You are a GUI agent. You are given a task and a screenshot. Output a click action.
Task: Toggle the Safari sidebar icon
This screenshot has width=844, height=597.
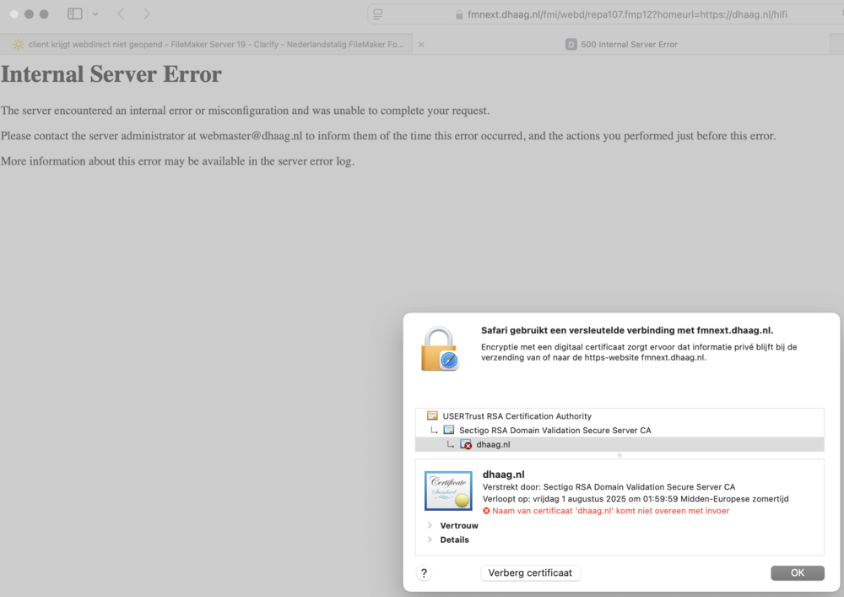pyautogui.click(x=75, y=14)
